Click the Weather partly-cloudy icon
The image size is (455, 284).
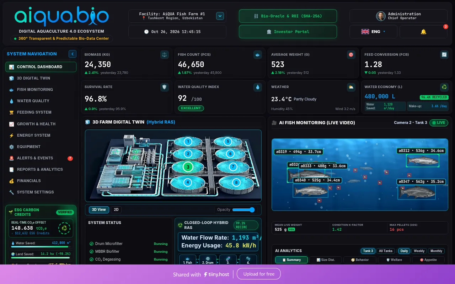point(351,87)
